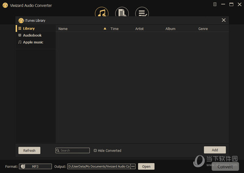The image size is (244, 173).
Task: Close the Viwizard Audio Converter window
Action: pyautogui.click(x=240, y=4)
